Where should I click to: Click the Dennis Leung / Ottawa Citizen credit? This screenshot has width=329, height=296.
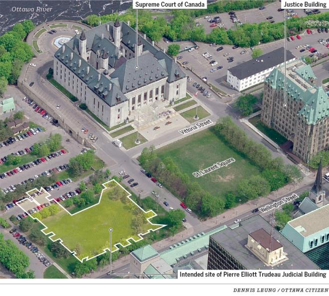[281, 290]
